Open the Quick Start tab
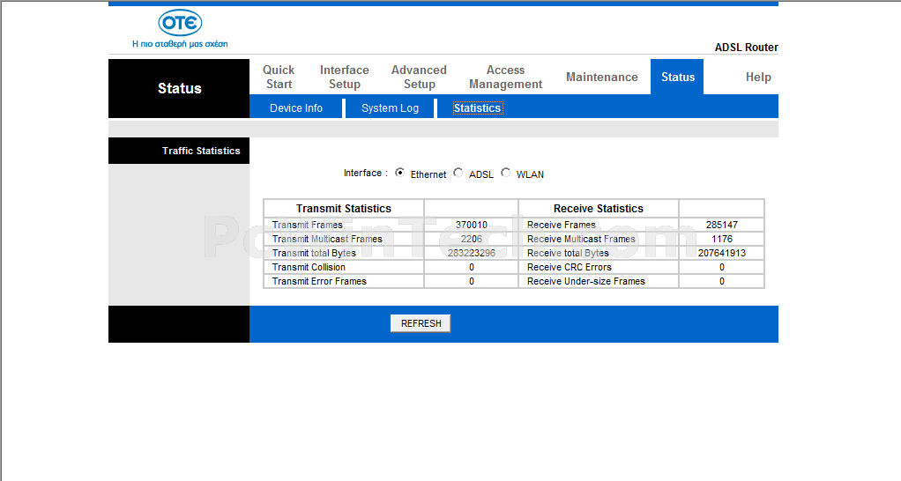This screenshot has width=901, height=481. tap(279, 77)
